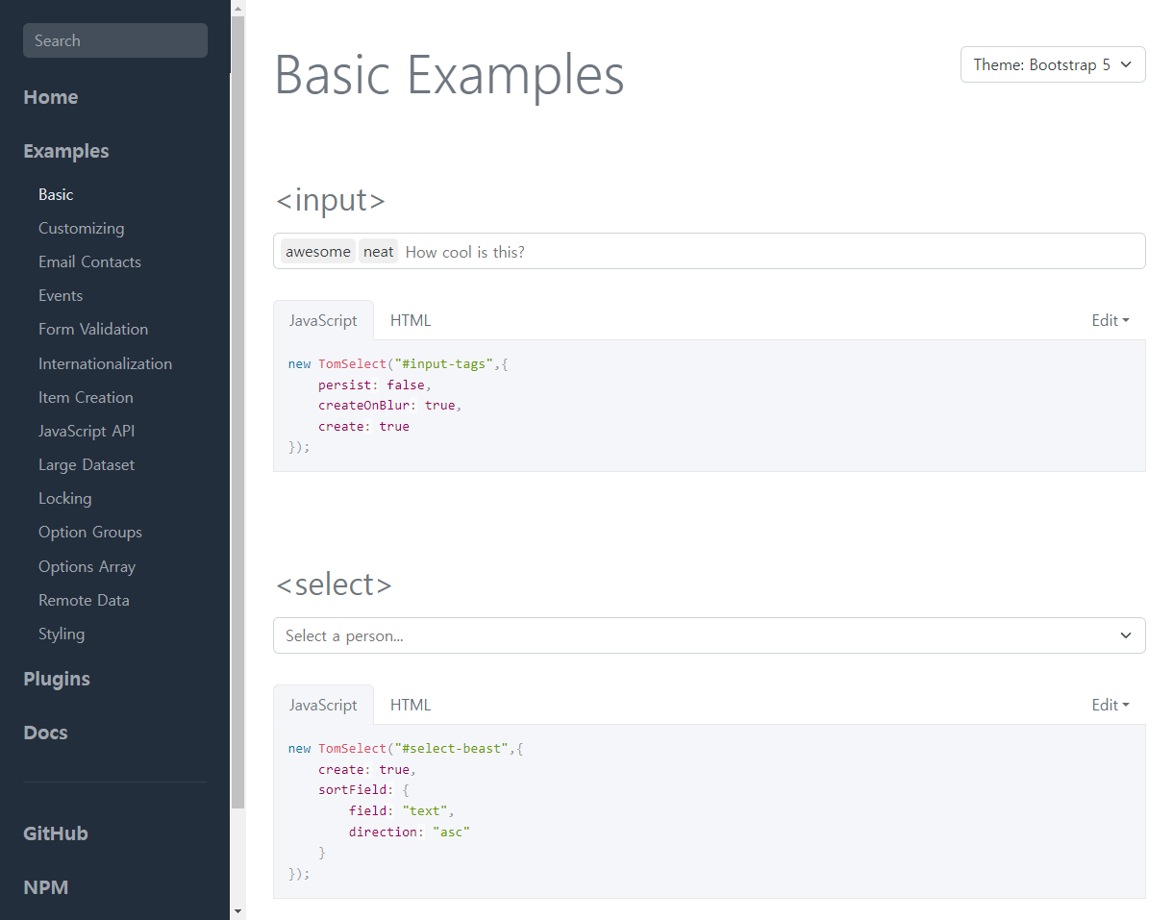Viewport: 1173px width, 920px height.
Task: Open the Plugins section
Action: pos(57,679)
